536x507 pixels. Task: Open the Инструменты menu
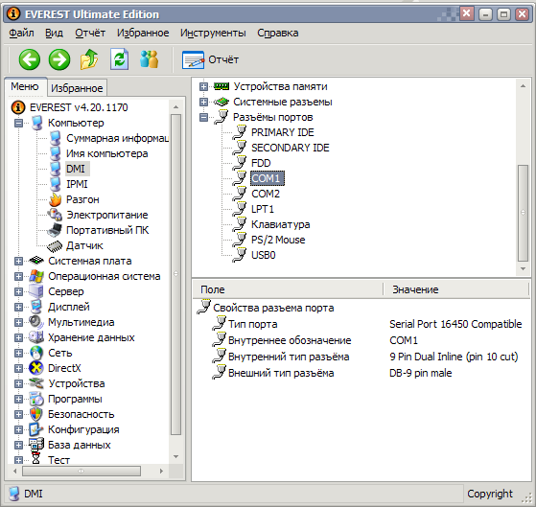coord(213,33)
